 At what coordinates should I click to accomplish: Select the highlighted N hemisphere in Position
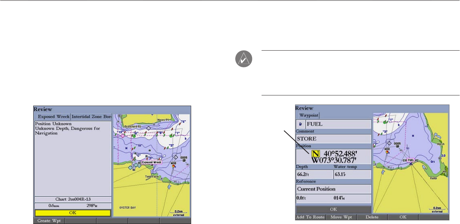(315, 153)
